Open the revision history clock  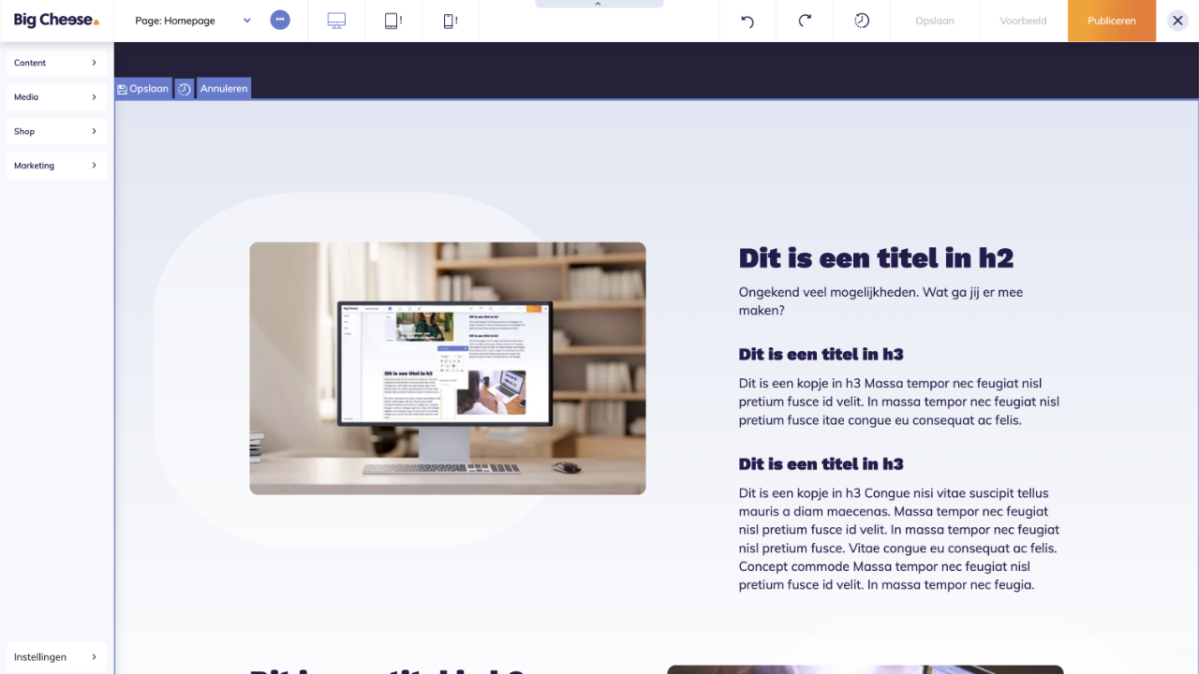[x=862, y=21]
